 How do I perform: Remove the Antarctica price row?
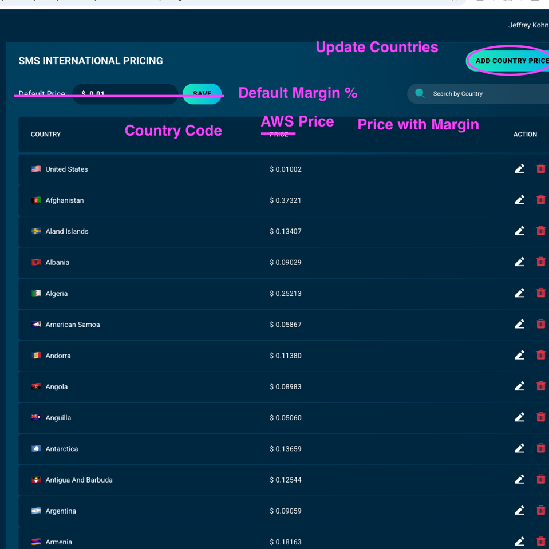[x=540, y=448]
